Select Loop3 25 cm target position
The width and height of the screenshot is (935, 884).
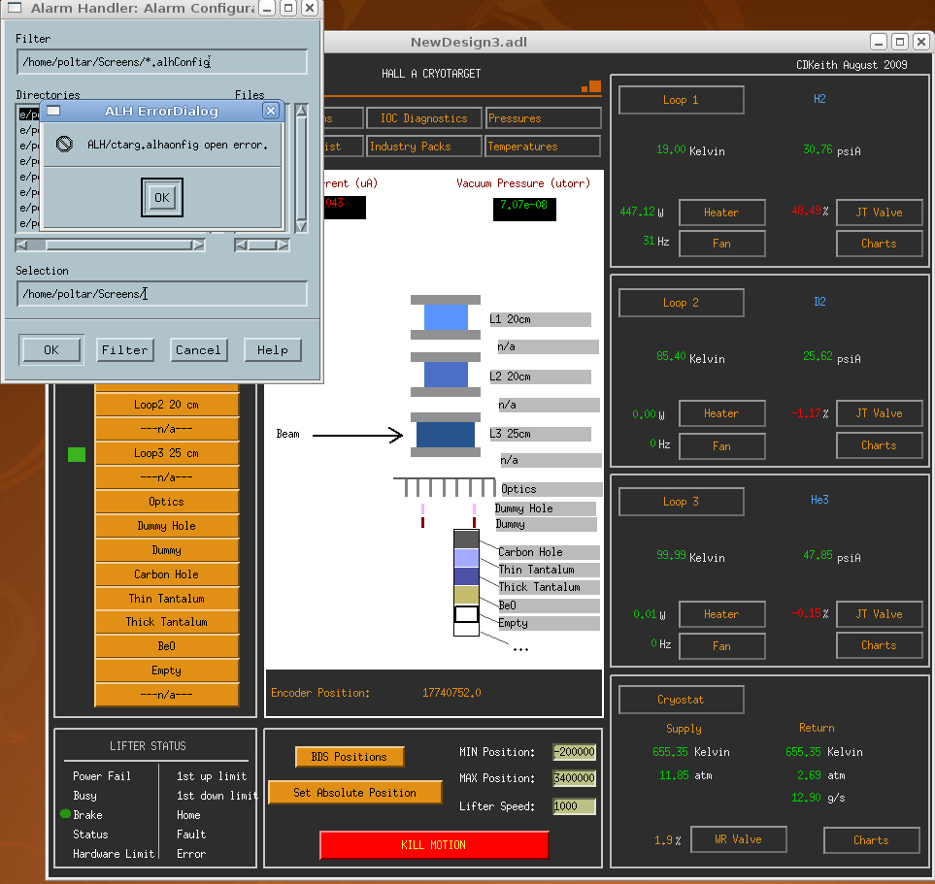[166, 453]
